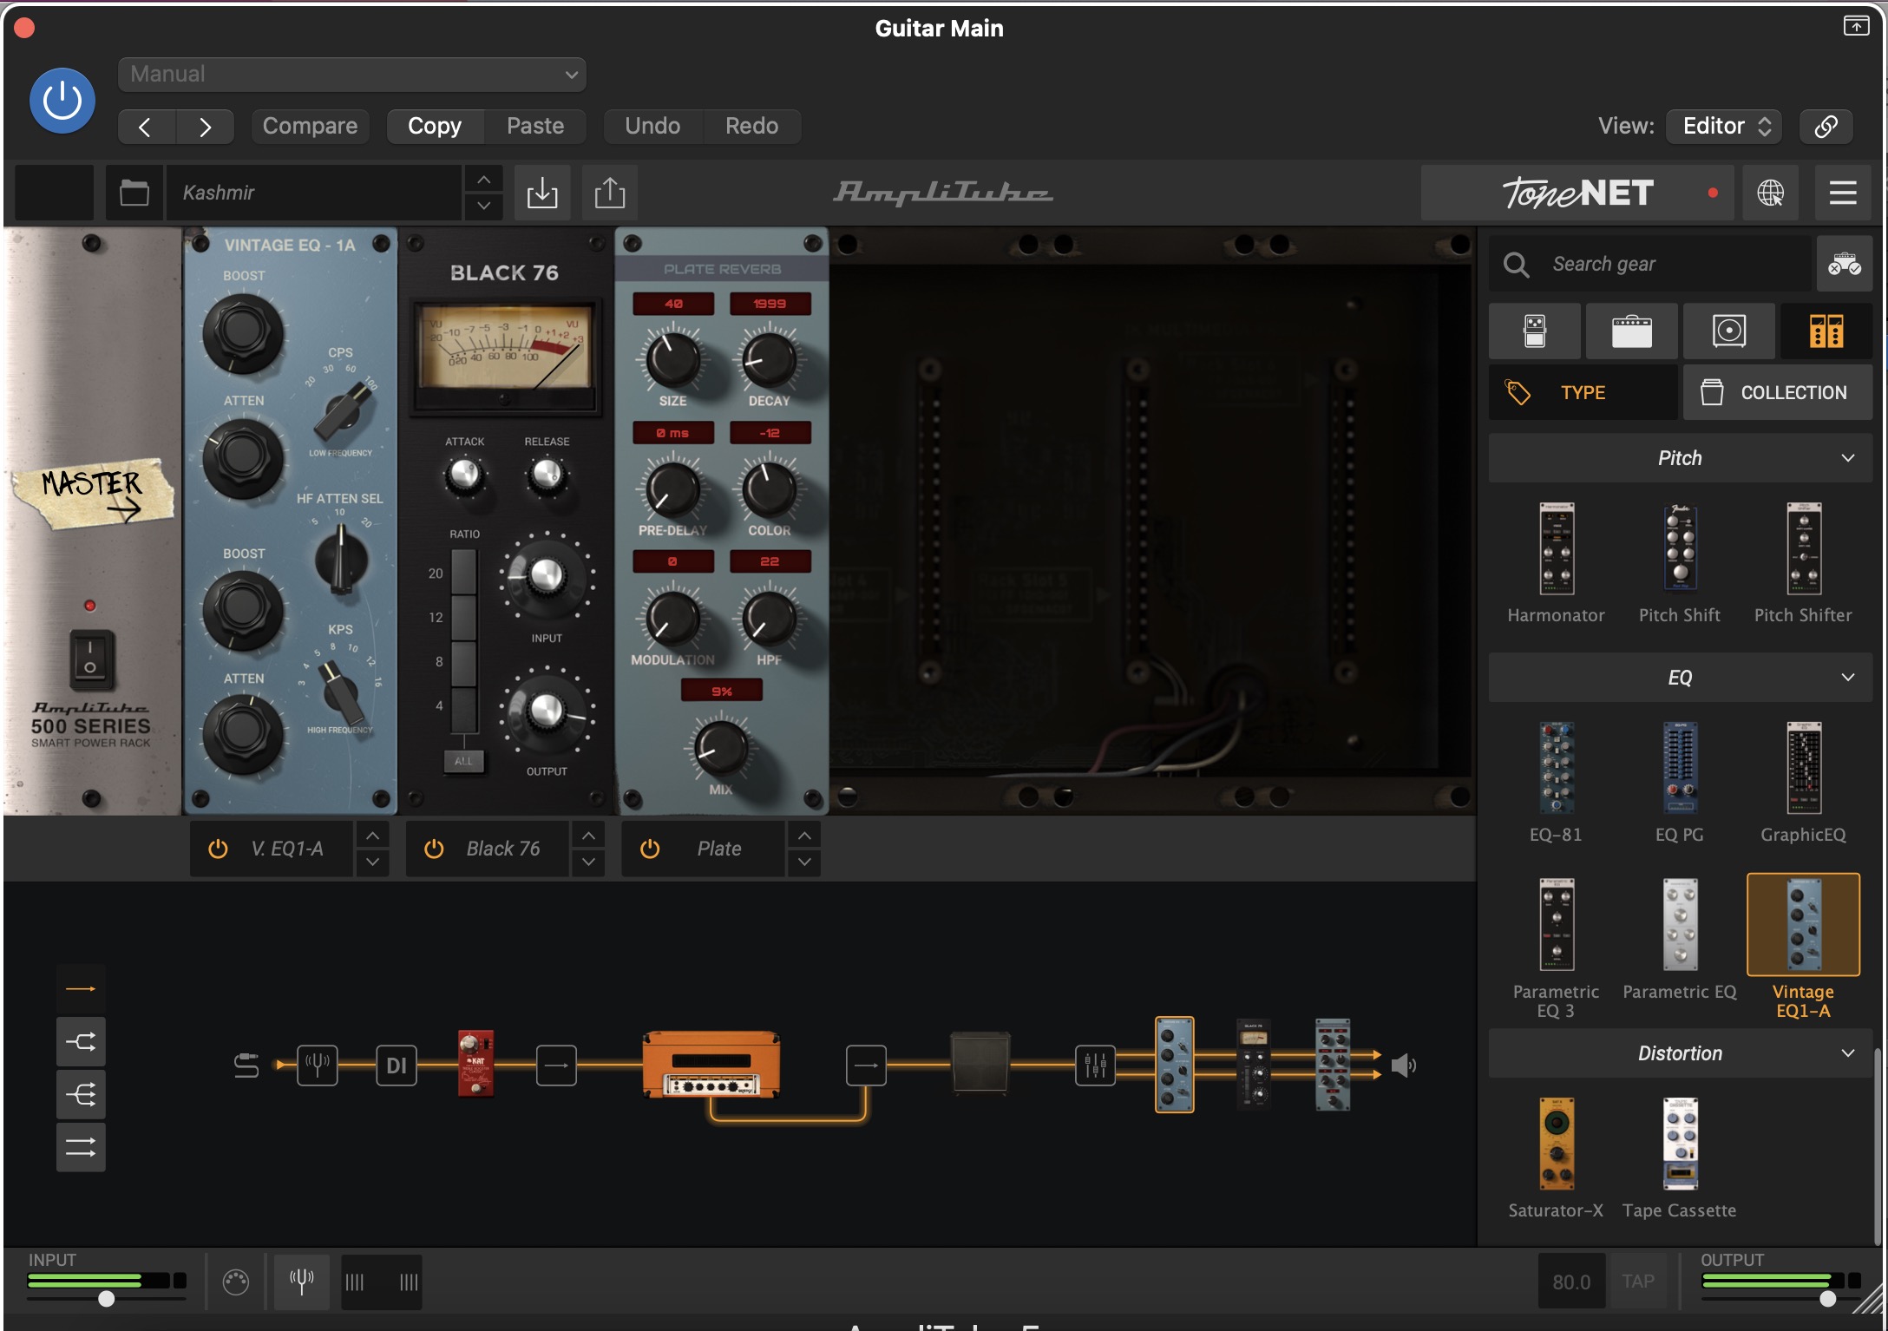Go to previous preset arrow
The height and width of the screenshot is (1331, 1888).
click(x=146, y=127)
